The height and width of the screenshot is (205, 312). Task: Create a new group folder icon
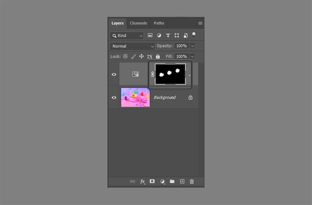click(x=172, y=182)
